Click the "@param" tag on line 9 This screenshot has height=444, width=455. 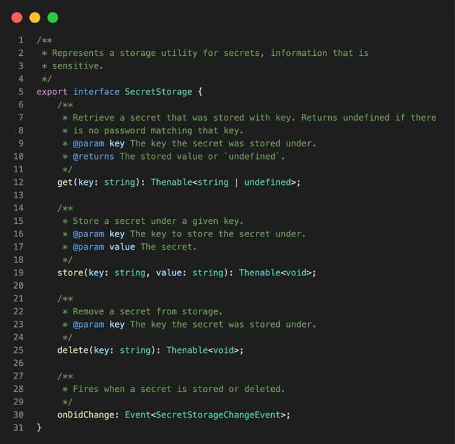88,144
